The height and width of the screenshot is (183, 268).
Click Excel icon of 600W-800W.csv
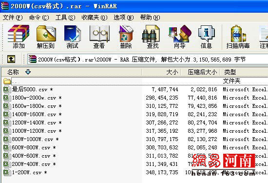click(x=7, y=147)
